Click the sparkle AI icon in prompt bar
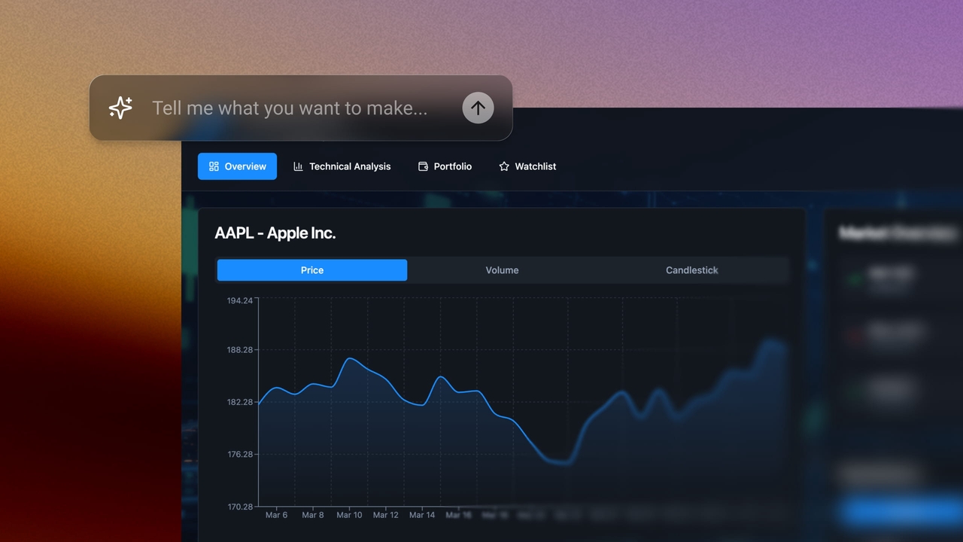This screenshot has height=542, width=963. 120,108
